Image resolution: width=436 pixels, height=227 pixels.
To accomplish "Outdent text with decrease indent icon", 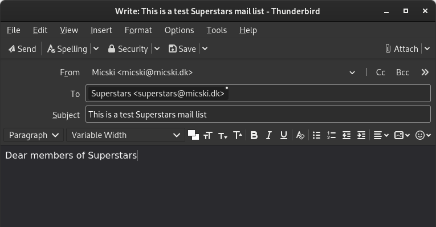I will (x=346, y=135).
